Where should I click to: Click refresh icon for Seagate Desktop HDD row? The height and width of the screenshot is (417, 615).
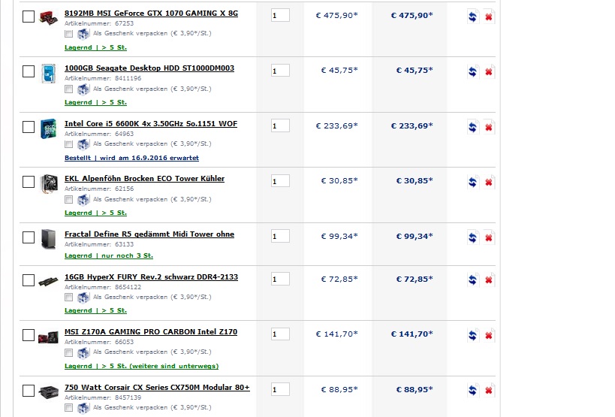472,71
